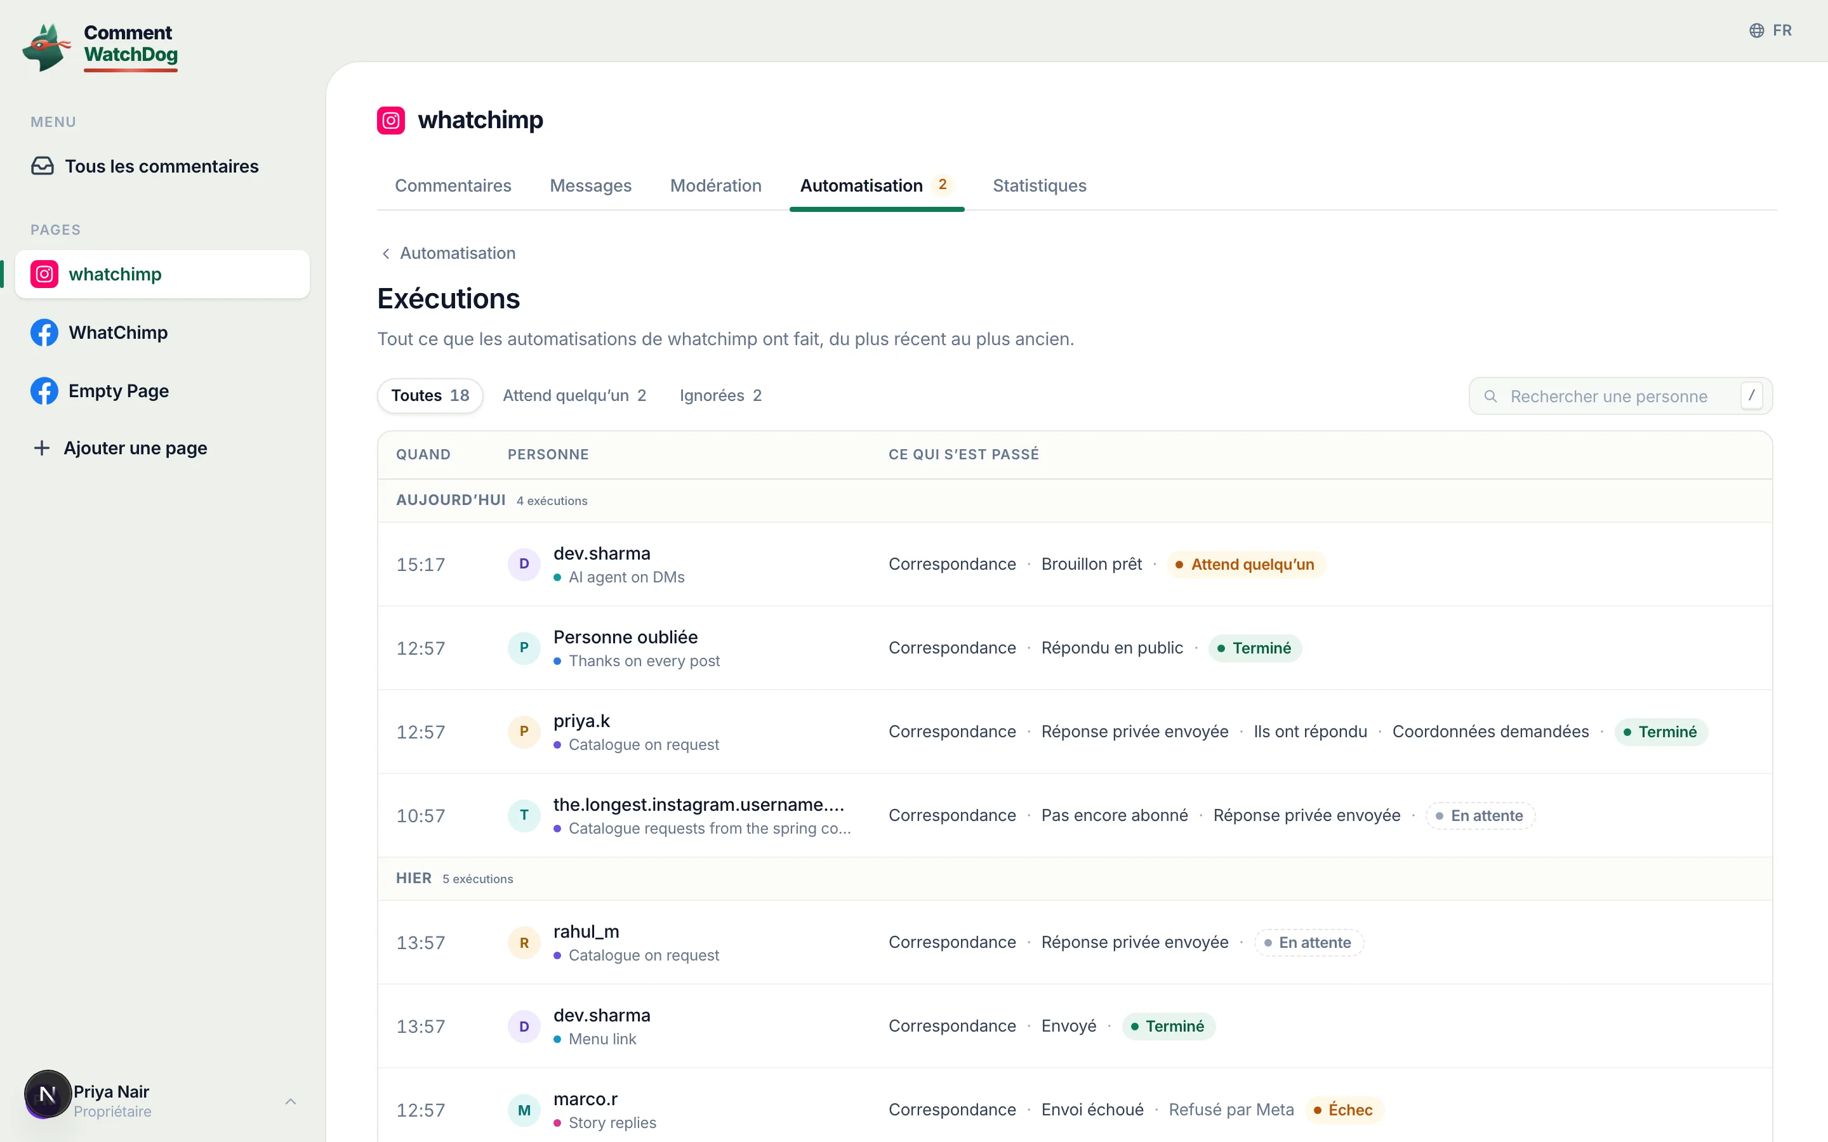Focus the Rechercher une personne field
Image resolution: width=1828 pixels, height=1142 pixels.
[1620, 397]
